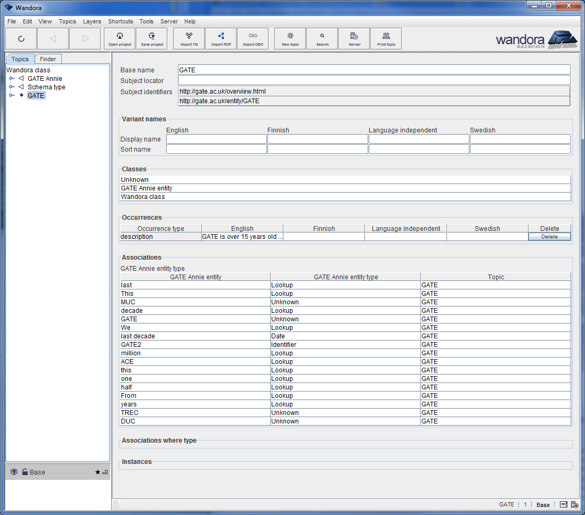This screenshot has width=585, height=515.
Task: Switch to the Finder tab
Action: (x=48, y=59)
